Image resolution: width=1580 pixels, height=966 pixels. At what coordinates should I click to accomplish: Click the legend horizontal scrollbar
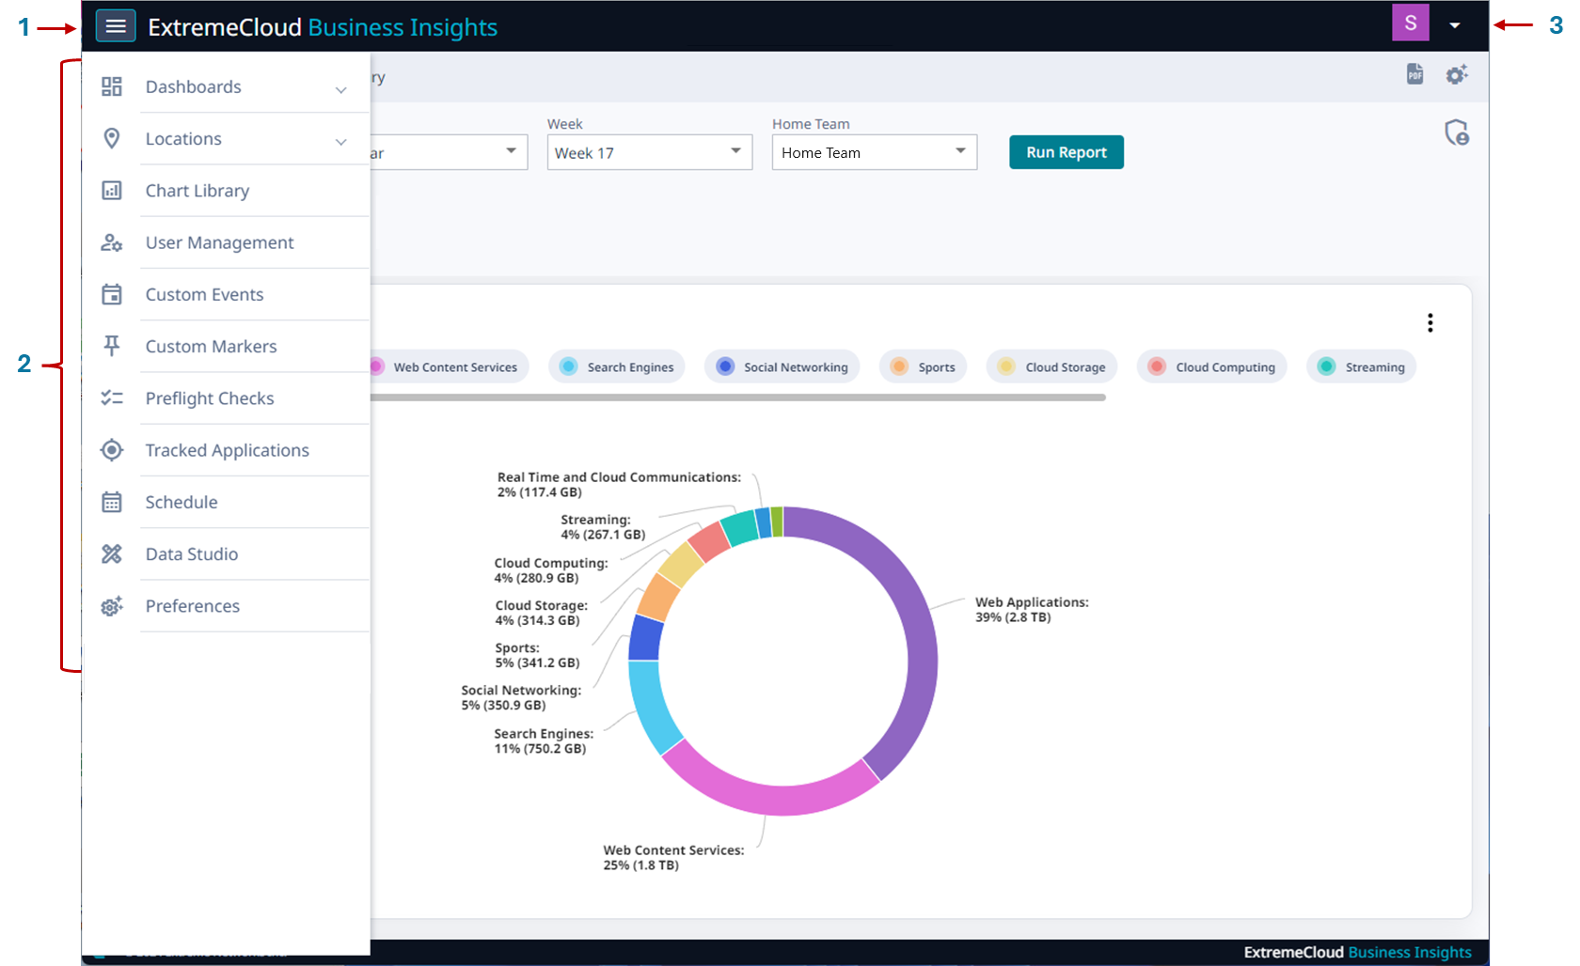pyautogui.click(x=738, y=397)
